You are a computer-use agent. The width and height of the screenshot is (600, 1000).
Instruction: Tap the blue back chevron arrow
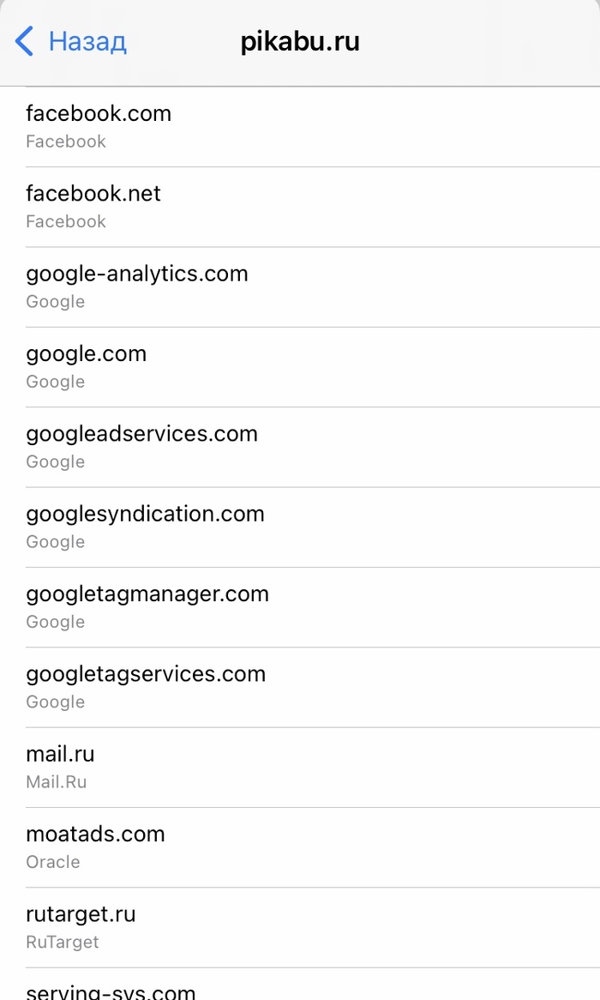(x=25, y=41)
